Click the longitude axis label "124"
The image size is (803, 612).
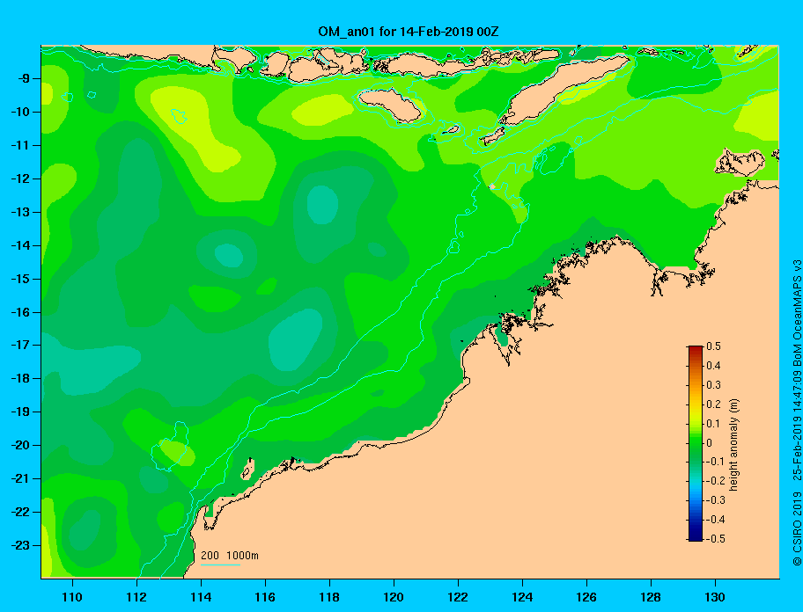[522, 597]
